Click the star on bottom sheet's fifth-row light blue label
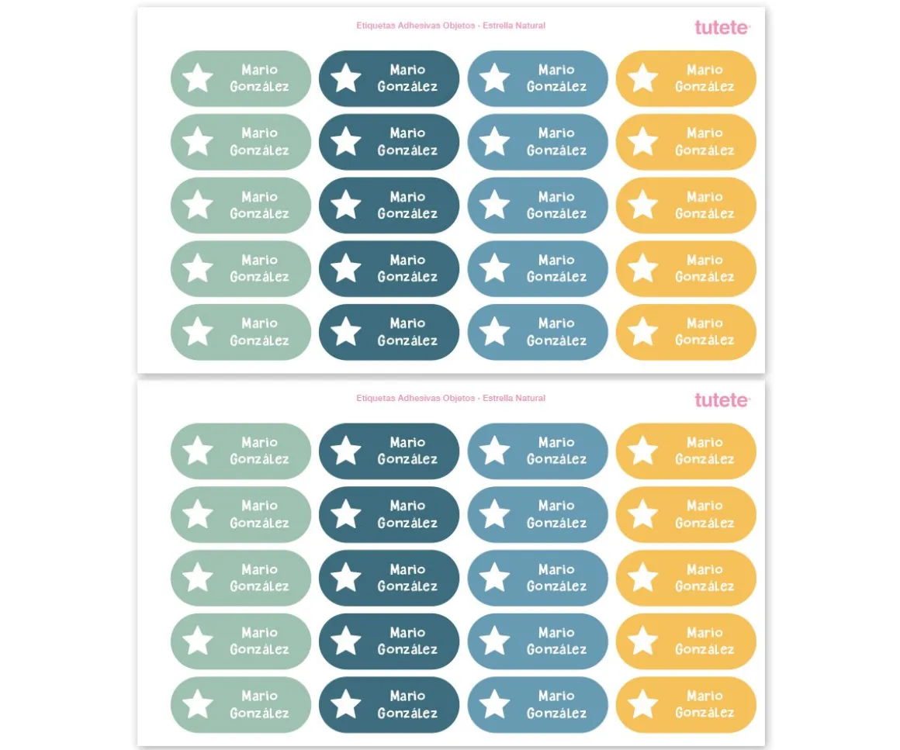Viewport: 900px width, 750px height. coord(494,704)
